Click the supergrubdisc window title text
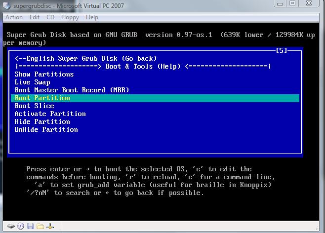The height and width of the screenshot is (233, 325). (69, 5)
